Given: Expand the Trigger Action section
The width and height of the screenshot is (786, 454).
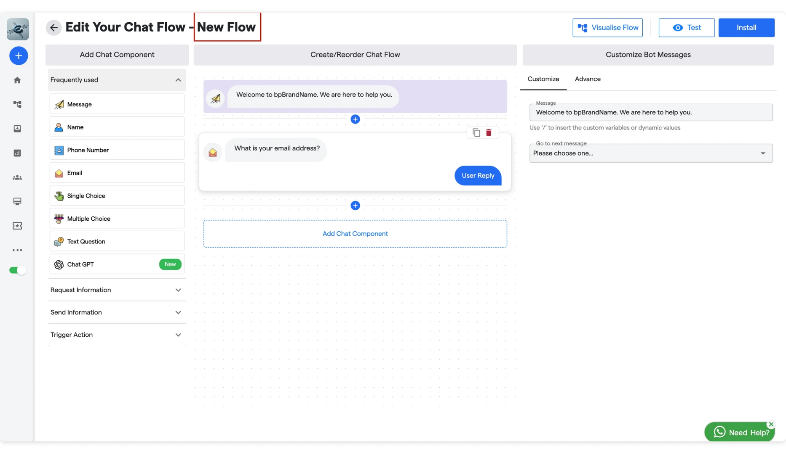Looking at the screenshot, I should [x=117, y=335].
